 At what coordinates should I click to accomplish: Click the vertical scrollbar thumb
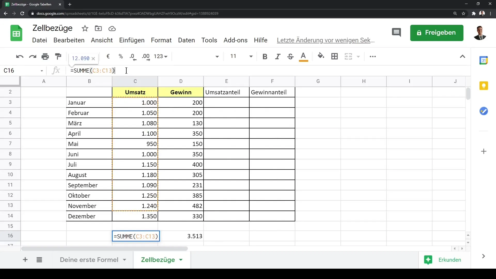(468, 94)
